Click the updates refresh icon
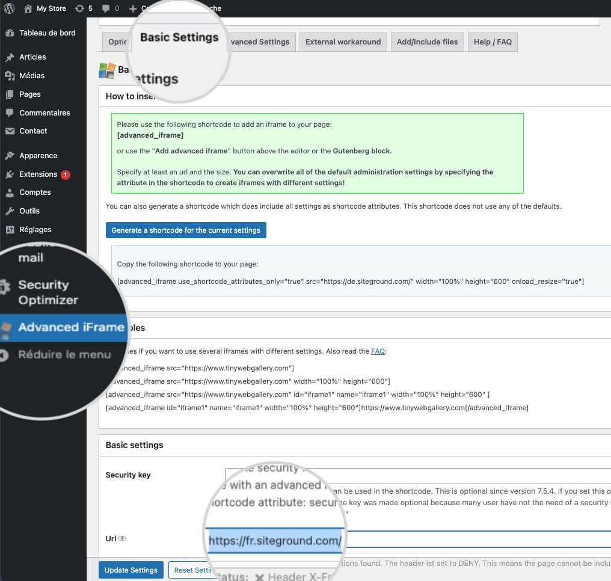Viewport: 611px width, 581px height. point(80,8)
